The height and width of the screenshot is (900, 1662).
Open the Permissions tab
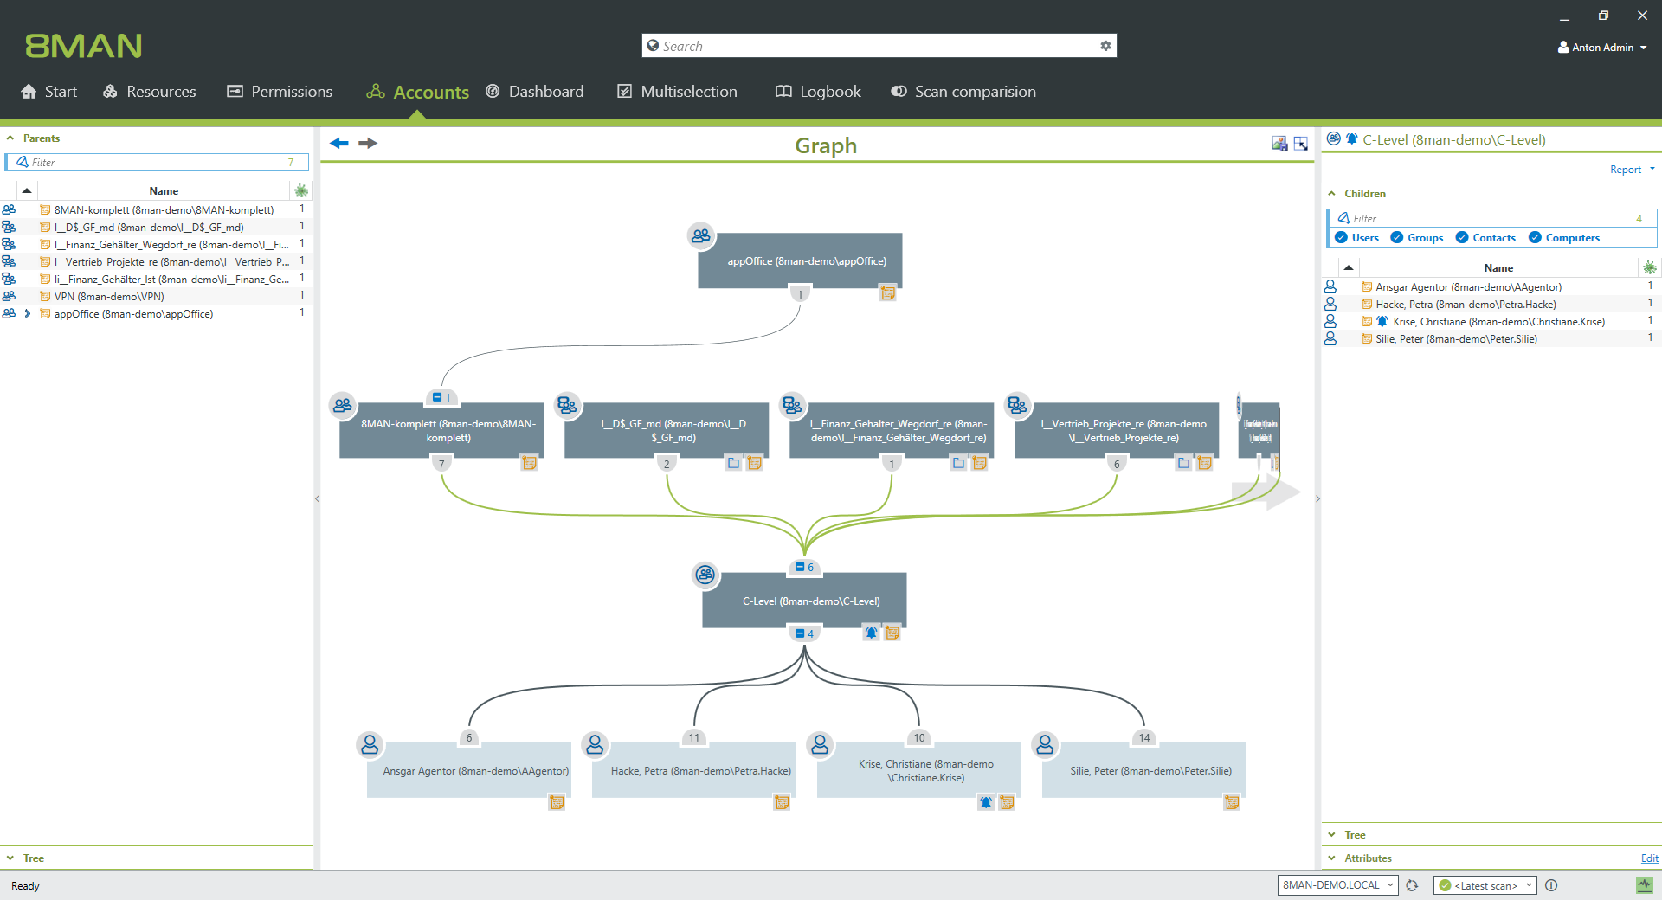(280, 92)
